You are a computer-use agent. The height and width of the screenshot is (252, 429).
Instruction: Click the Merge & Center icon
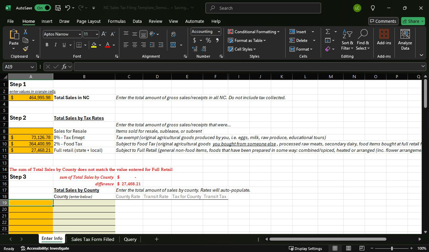coord(173,45)
